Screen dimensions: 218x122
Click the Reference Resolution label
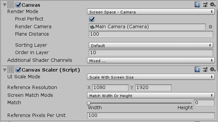[32, 87]
